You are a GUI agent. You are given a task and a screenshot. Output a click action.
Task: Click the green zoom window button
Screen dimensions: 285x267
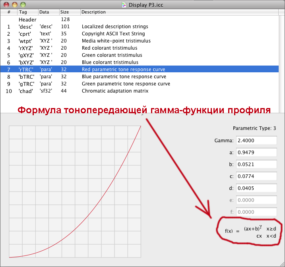coord(23,5)
